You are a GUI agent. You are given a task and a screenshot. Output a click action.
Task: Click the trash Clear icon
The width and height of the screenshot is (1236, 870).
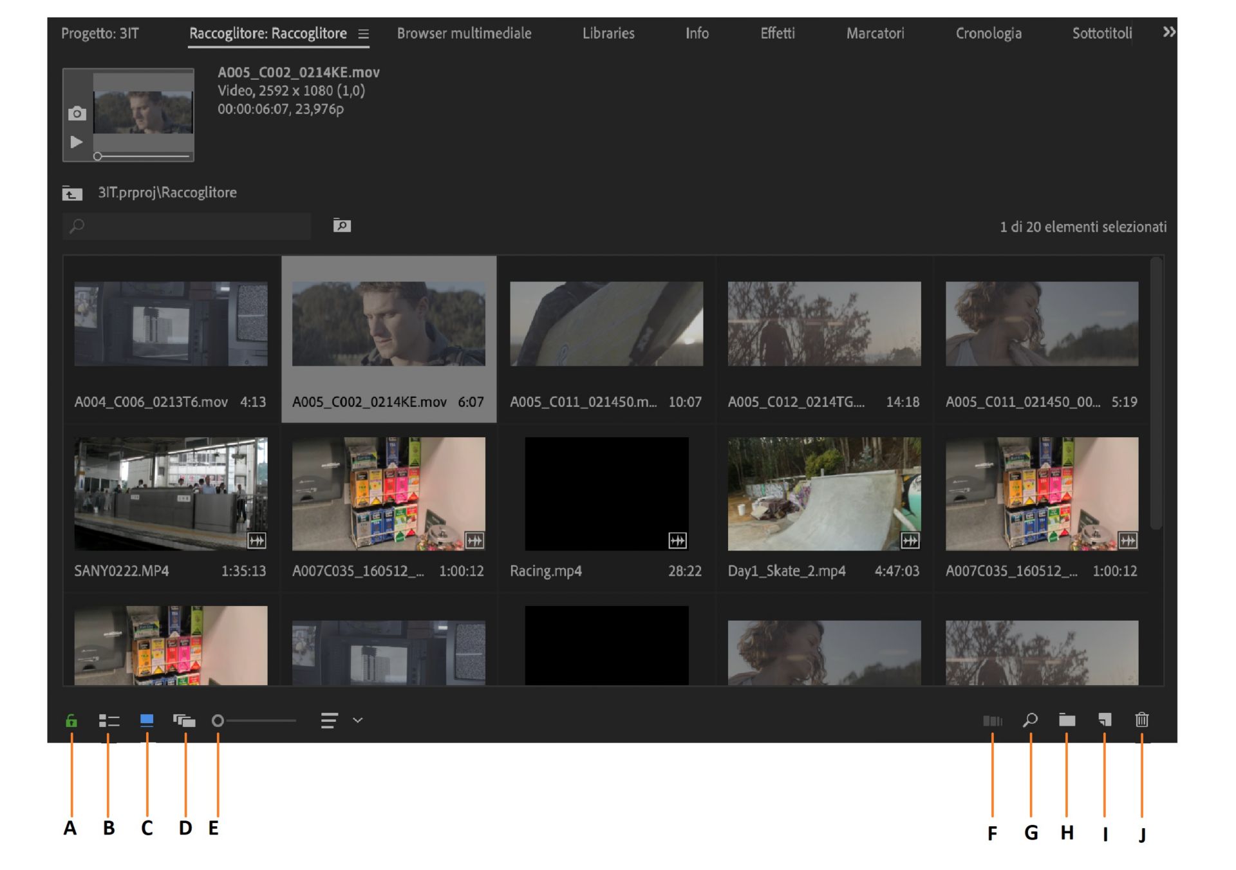point(1141,720)
